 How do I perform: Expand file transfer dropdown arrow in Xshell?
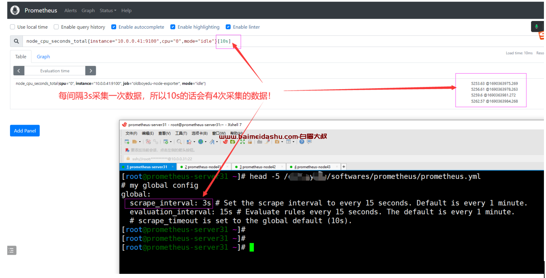(x=194, y=142)
